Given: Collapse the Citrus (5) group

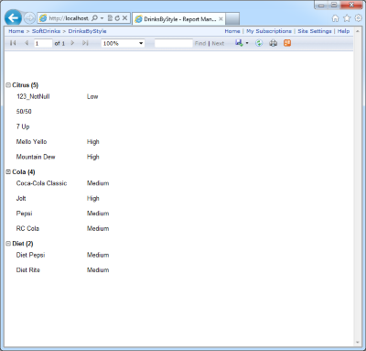Looking at the screenshot, I should (8, 85).
